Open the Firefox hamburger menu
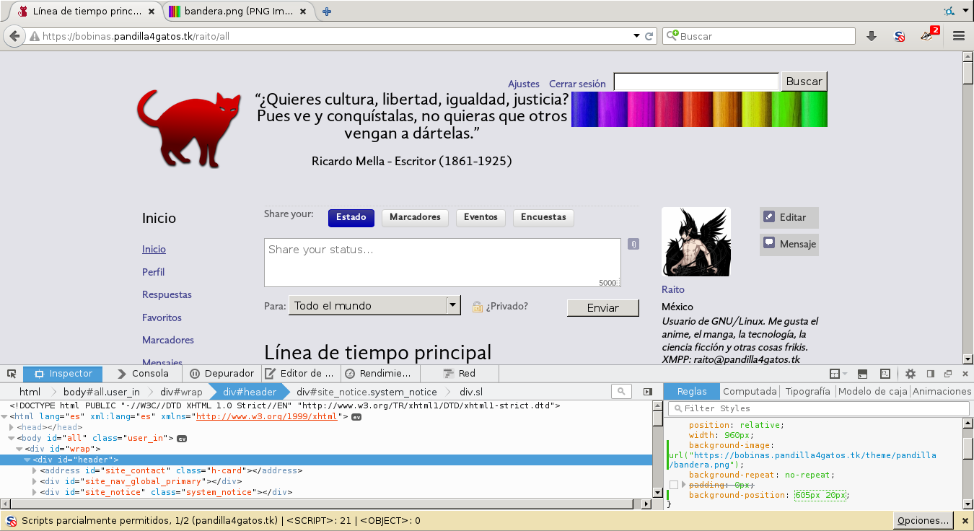Viewport: 974px width, 531px height. [x=959, y=36]
